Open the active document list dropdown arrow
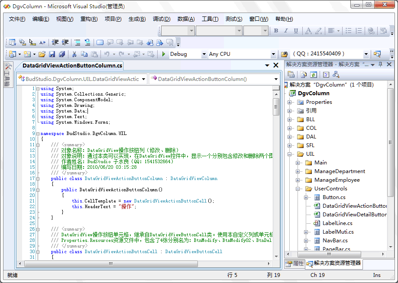Image resolution: width=398 pixels, height=283 pixels. tap(267, 65)
